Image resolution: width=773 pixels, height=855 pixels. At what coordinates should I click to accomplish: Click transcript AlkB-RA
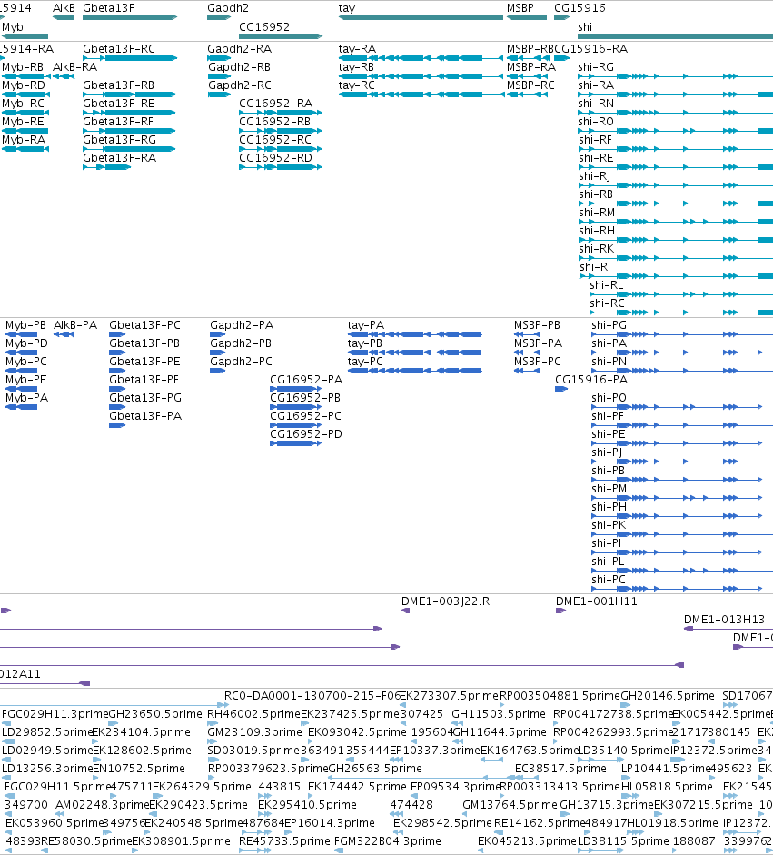coord(64,76)
